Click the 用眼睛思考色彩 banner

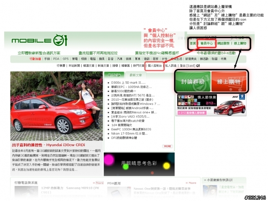coord(139,164)
